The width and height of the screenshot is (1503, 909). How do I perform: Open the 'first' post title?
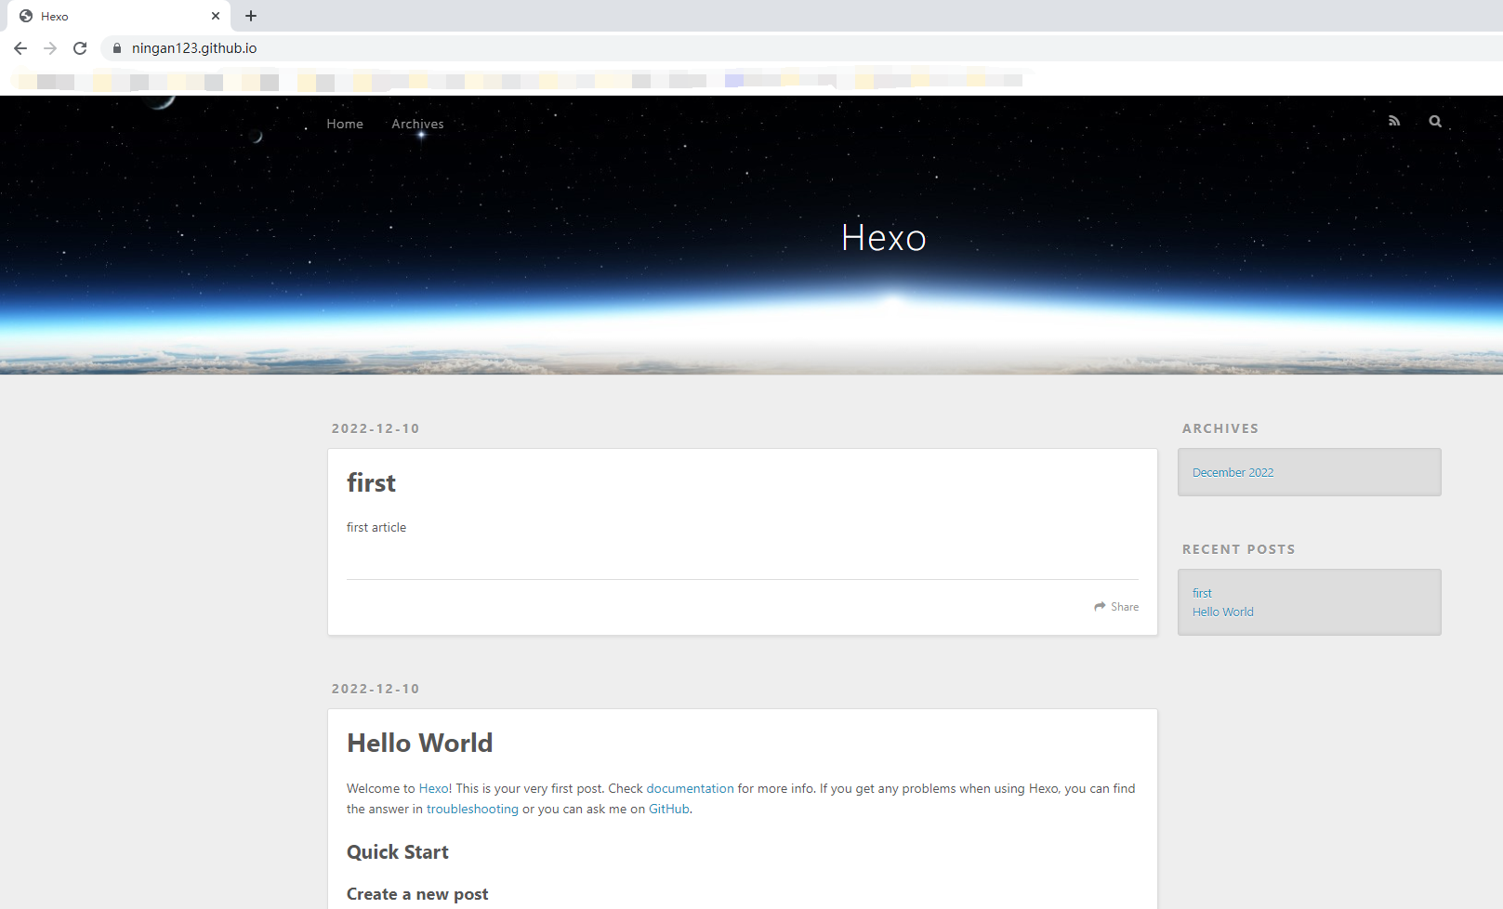[371, 483]
